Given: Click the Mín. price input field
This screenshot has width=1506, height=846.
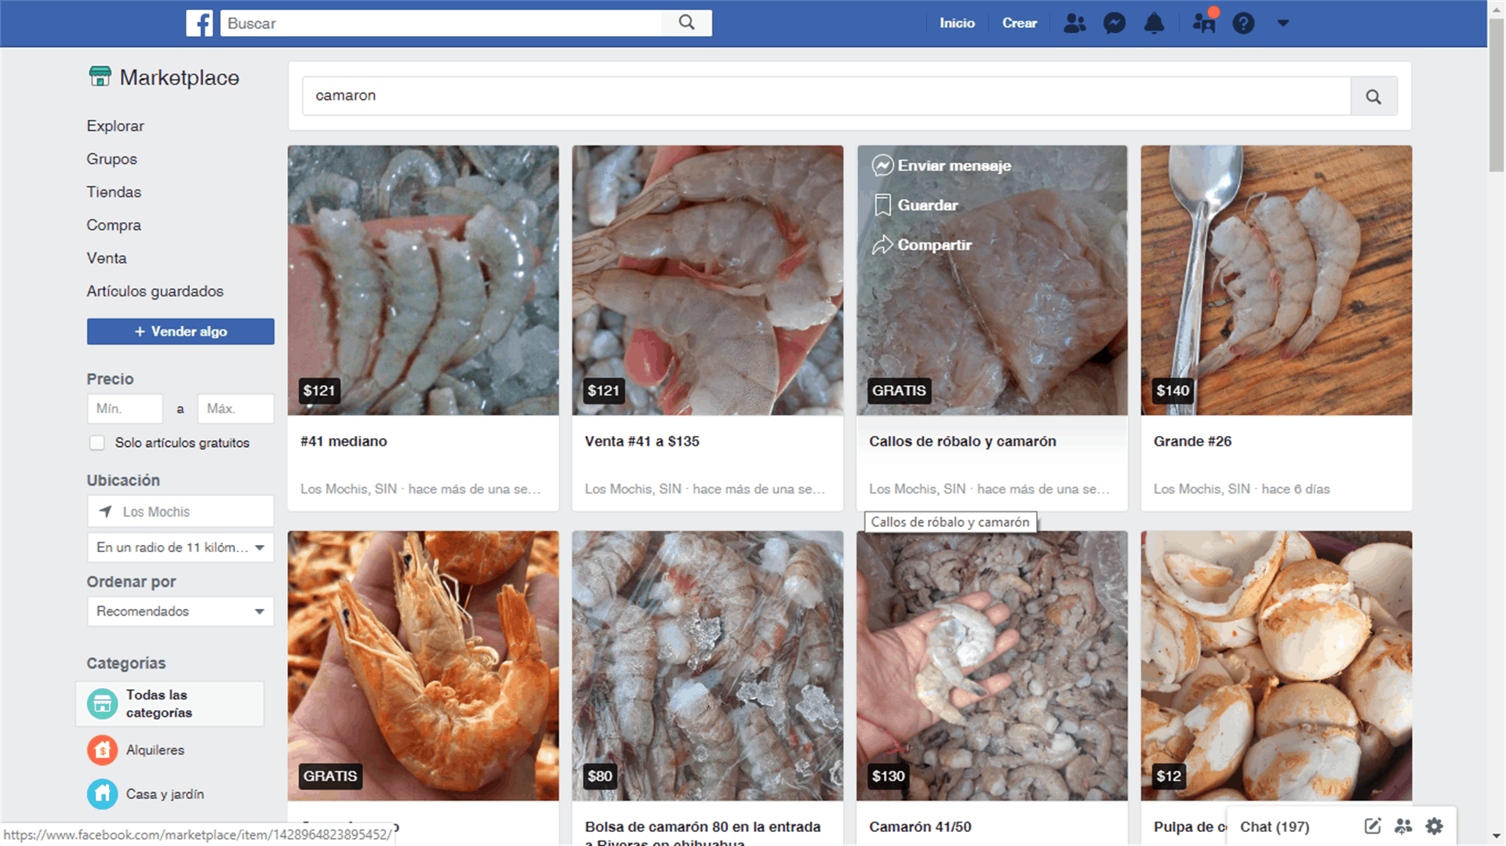Looking at the screenshot, I should (125, 409).
